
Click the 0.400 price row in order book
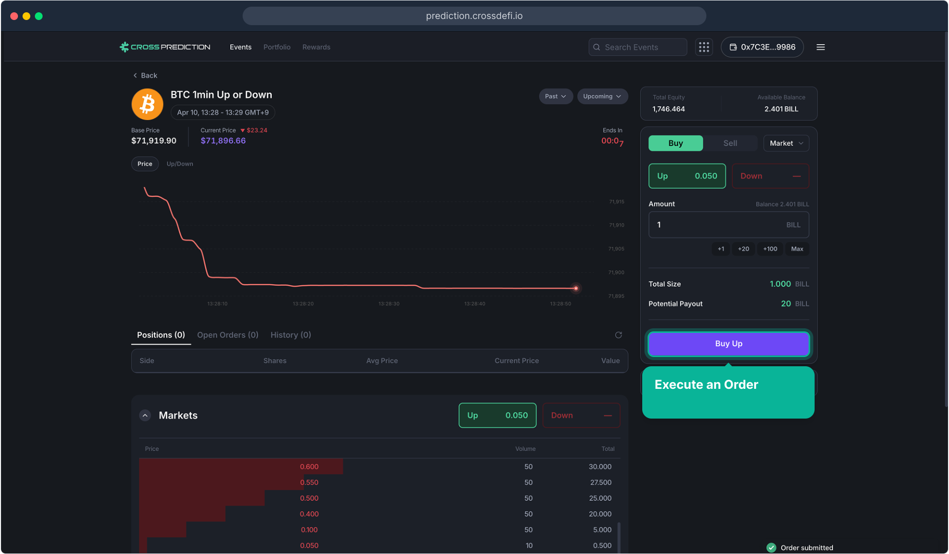(380, 514)
